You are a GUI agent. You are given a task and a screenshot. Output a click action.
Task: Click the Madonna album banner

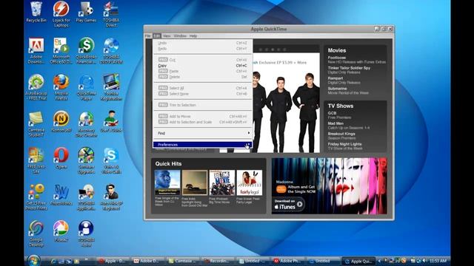[x=329, y=186]
